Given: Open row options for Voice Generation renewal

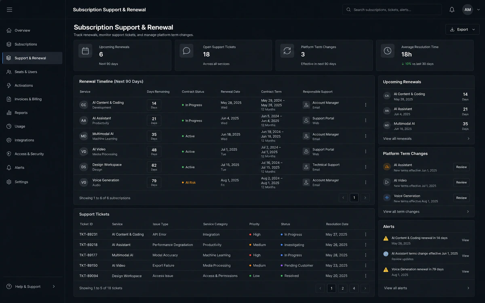Looking at the screenshot, I should coord(366,182).
